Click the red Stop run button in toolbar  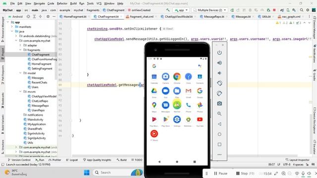coord(274,10)
